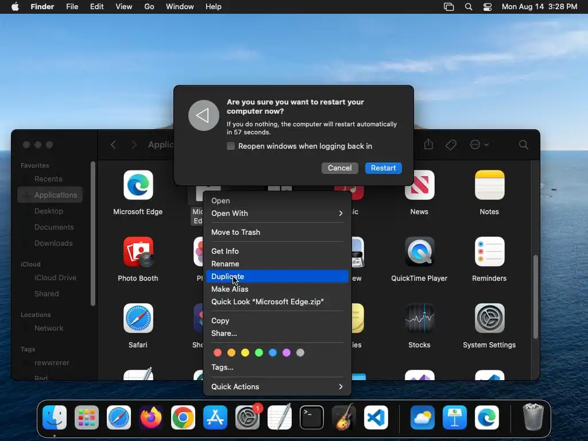Screen dimensions: 588x441
Task: Click the Finder window vertical scrollbar
Action: (536, 297)
